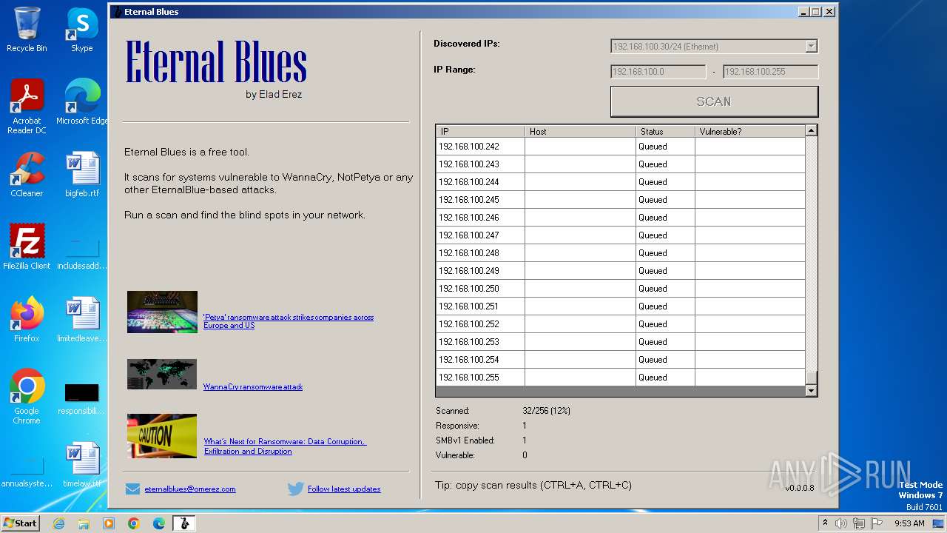947x533 pixels.
Task: Select row 192.168.100.245
Action: pyautogui.click(x=621, y=200)
